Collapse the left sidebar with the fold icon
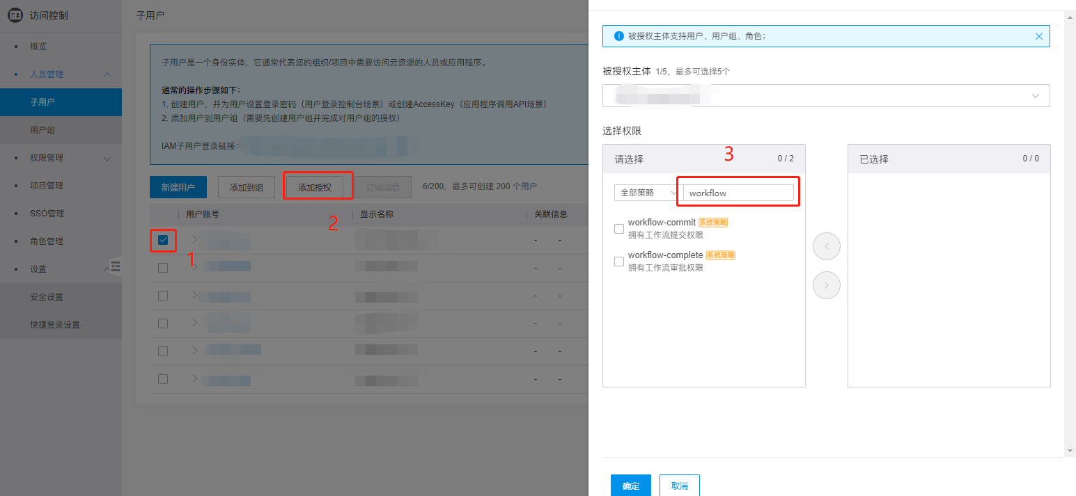The height and width of the screenshot is (496, 1076). tap(116, 266)
